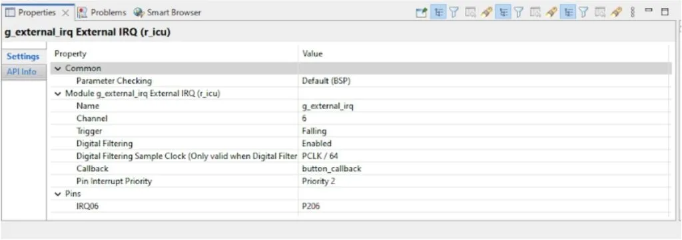
Task: Open the Settings side tab
Action: tap(23, 57)
